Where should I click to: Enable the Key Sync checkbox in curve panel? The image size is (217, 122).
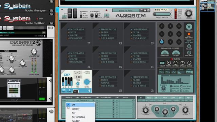click(181, 88)
